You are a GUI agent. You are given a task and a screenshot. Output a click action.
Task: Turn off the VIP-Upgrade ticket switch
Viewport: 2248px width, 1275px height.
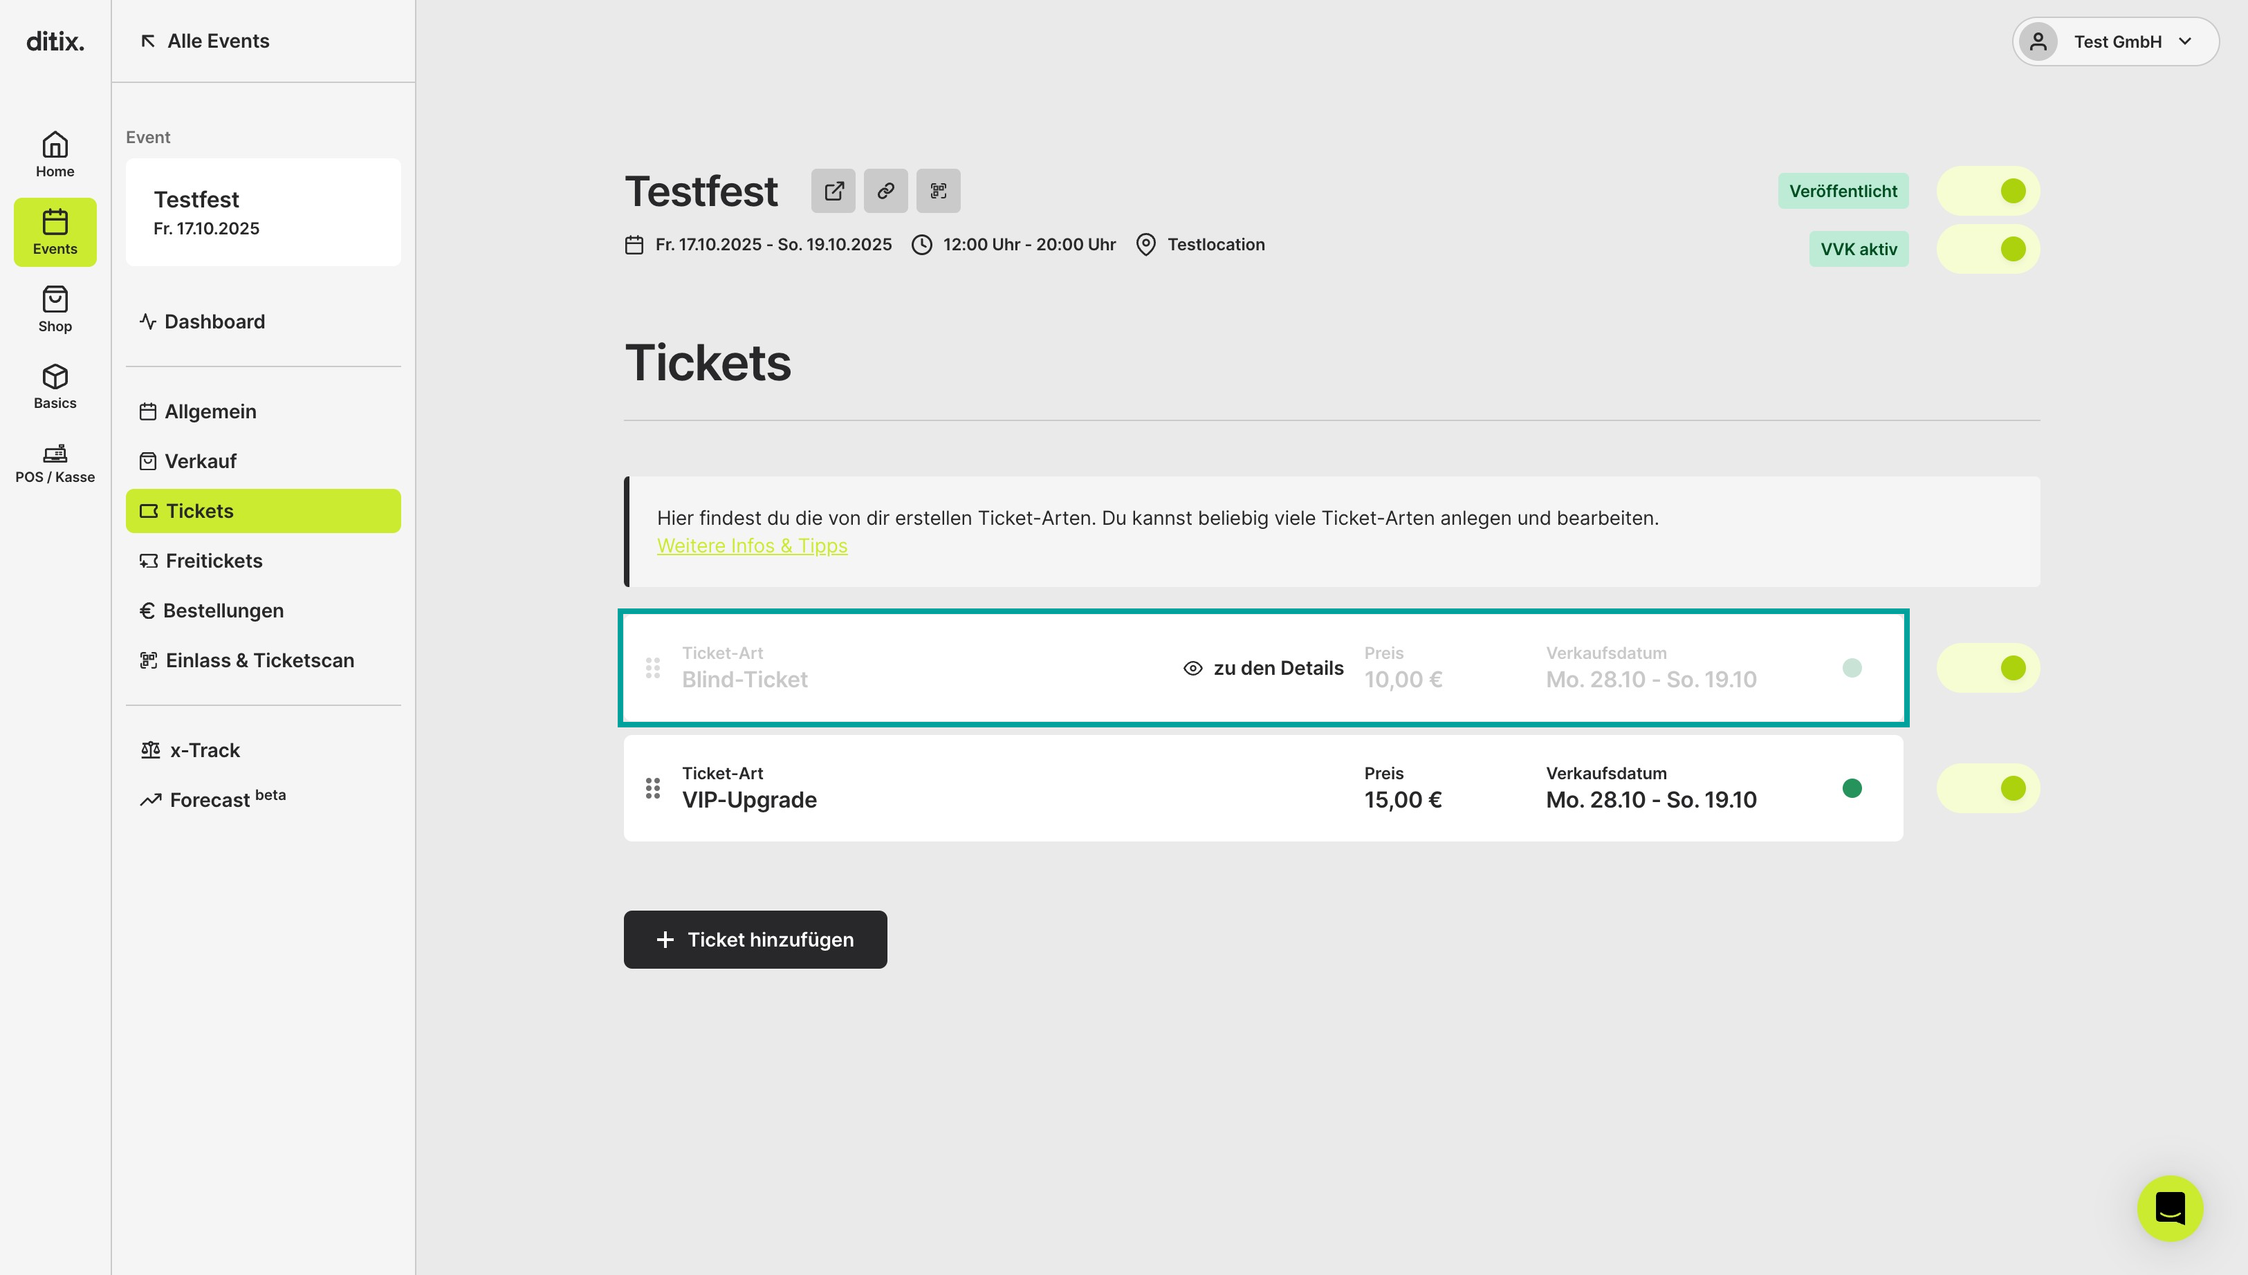(x=1988, y=788)
